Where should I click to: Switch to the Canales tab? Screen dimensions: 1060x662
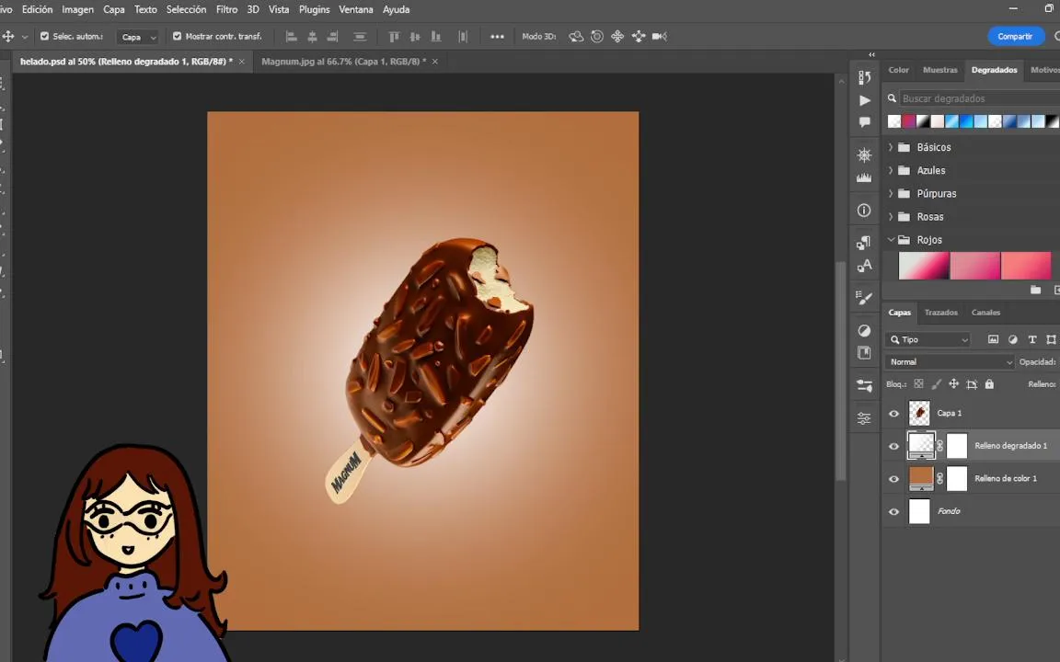coord(985,312)
